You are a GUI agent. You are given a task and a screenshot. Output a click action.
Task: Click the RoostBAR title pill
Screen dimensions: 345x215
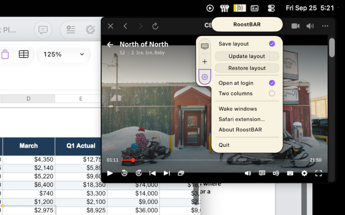coord(247,25)
